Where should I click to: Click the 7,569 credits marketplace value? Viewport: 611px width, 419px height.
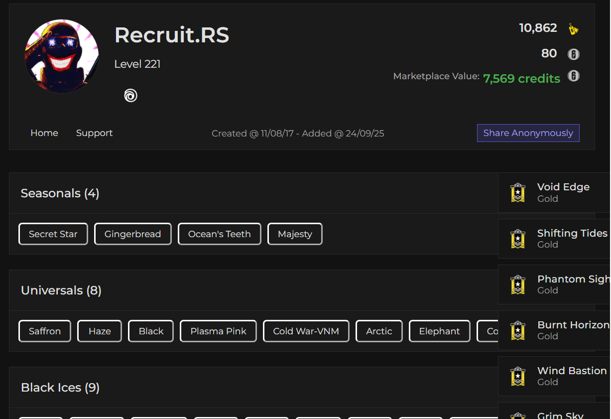(x=521, y=78)
